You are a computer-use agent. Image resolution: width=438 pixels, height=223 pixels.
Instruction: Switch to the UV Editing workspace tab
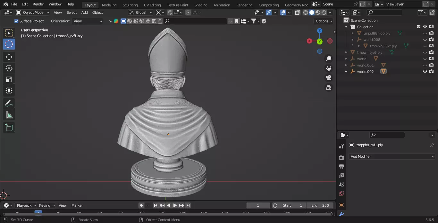152,5
